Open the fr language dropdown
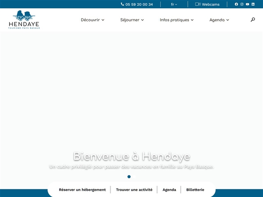This screenshot has width=263, height=197. [174, 5]
